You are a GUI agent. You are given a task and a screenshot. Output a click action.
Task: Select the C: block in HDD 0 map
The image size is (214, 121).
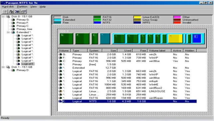pos(95,39)
